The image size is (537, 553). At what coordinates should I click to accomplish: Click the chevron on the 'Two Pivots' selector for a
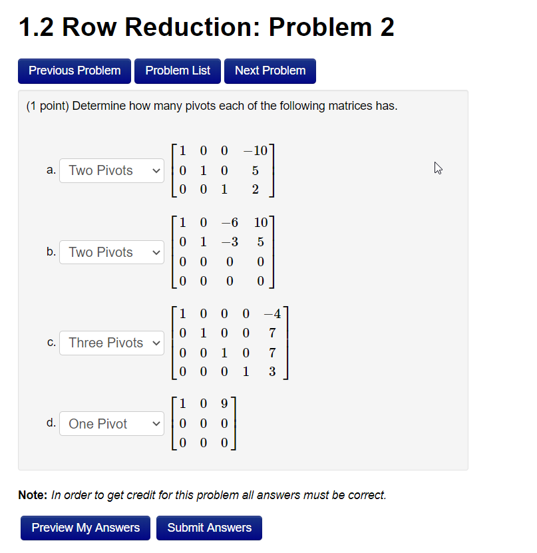click(x=156, y=170)
